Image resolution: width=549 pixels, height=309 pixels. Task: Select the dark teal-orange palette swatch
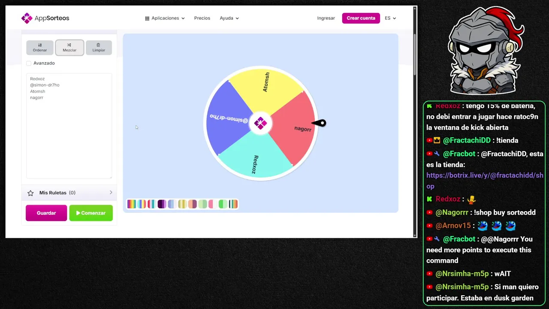click(233, 204)
